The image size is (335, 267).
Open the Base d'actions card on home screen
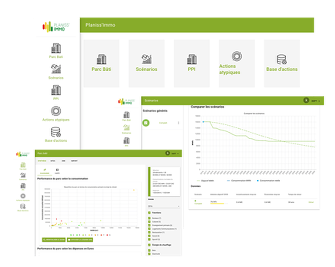pos(282,63)
